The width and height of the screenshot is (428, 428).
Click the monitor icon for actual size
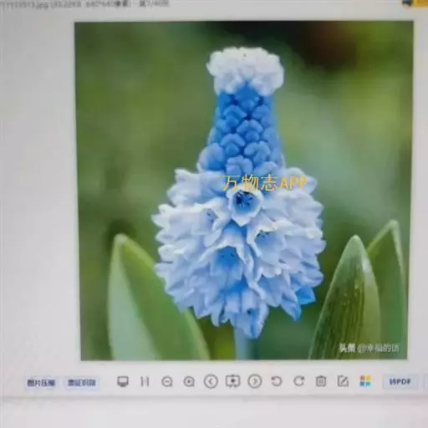coord(123,381)
